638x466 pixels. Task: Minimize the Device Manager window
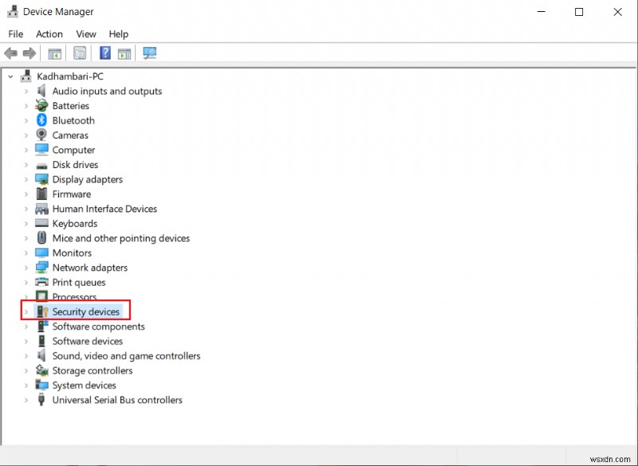click(542, 12)
